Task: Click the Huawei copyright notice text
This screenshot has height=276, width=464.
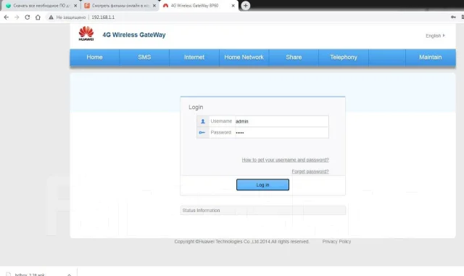Action: pyautogui.click(x=241, y=242)
